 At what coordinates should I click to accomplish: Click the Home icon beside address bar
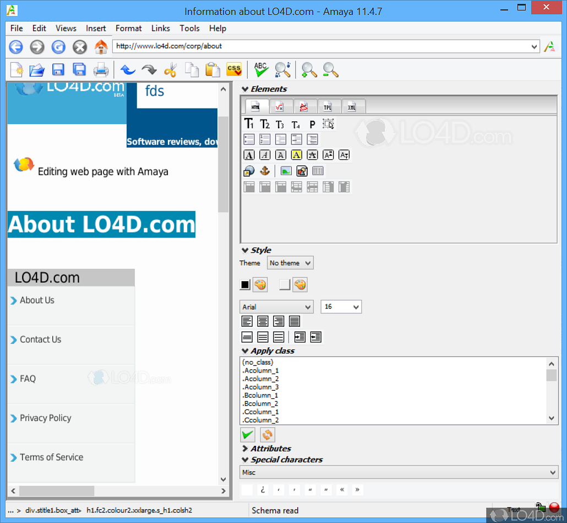pos(101,47)
